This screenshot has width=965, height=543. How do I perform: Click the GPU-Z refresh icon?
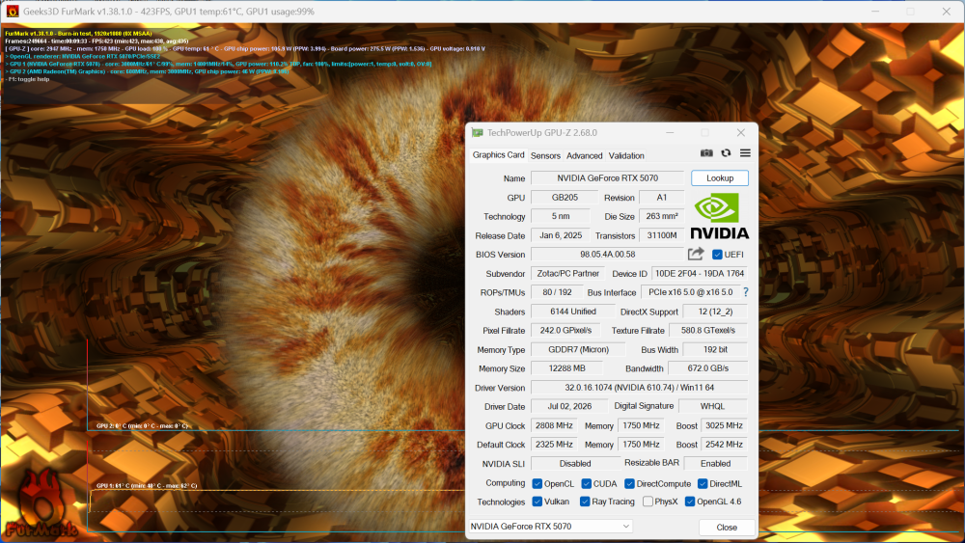click(727, 153)
